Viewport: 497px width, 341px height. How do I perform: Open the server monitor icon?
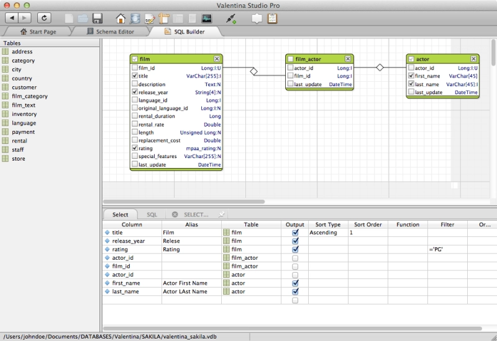pos(207,19)
